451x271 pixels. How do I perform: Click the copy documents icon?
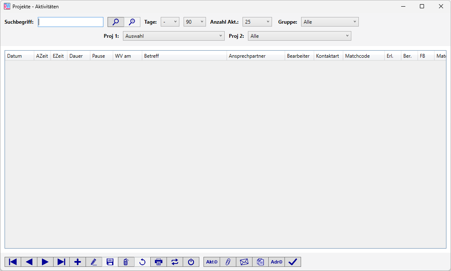click(x=260, y=262)
